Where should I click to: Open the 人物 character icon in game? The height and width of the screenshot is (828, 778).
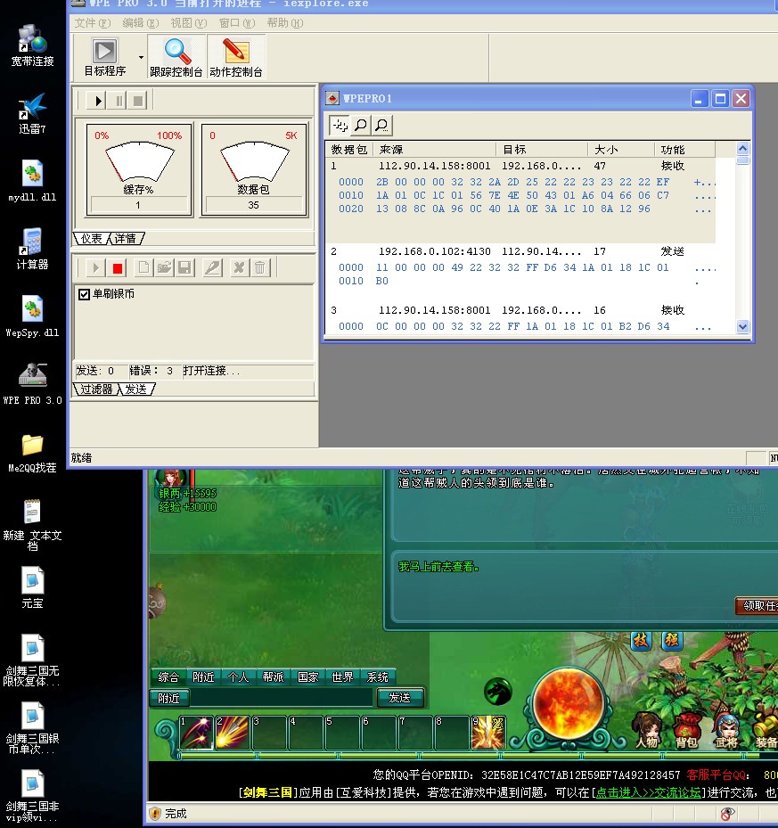(648, 731)
